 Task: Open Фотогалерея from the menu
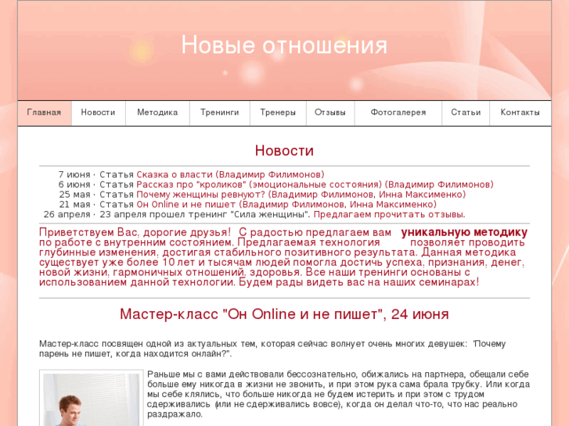398,113
